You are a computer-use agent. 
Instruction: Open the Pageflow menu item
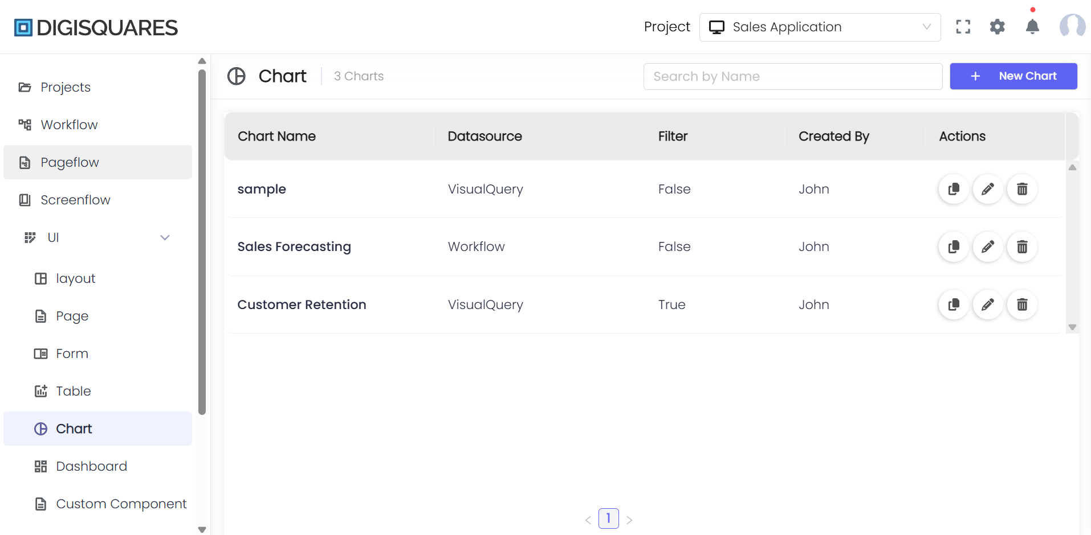coord(97,162)
